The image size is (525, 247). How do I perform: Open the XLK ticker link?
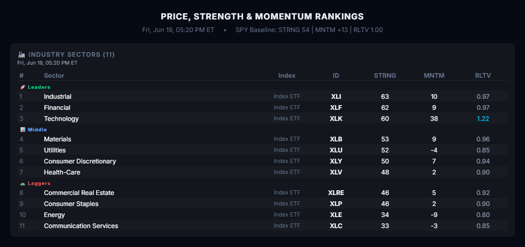336,119
